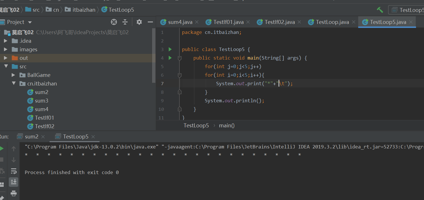
Task: Rerun the program with green arrow
Action: (1, 148)
